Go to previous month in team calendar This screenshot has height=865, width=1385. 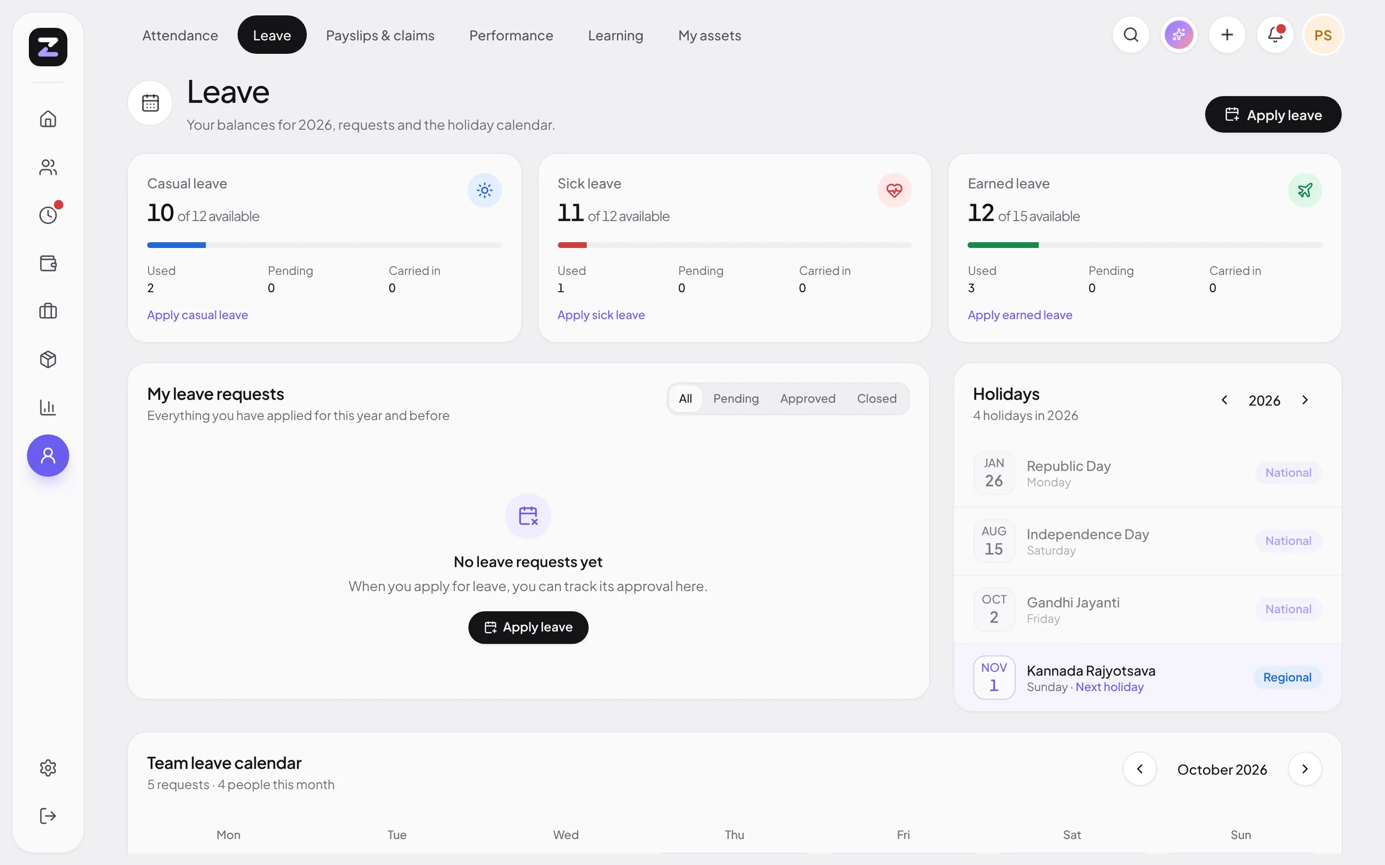(1140, 769)
